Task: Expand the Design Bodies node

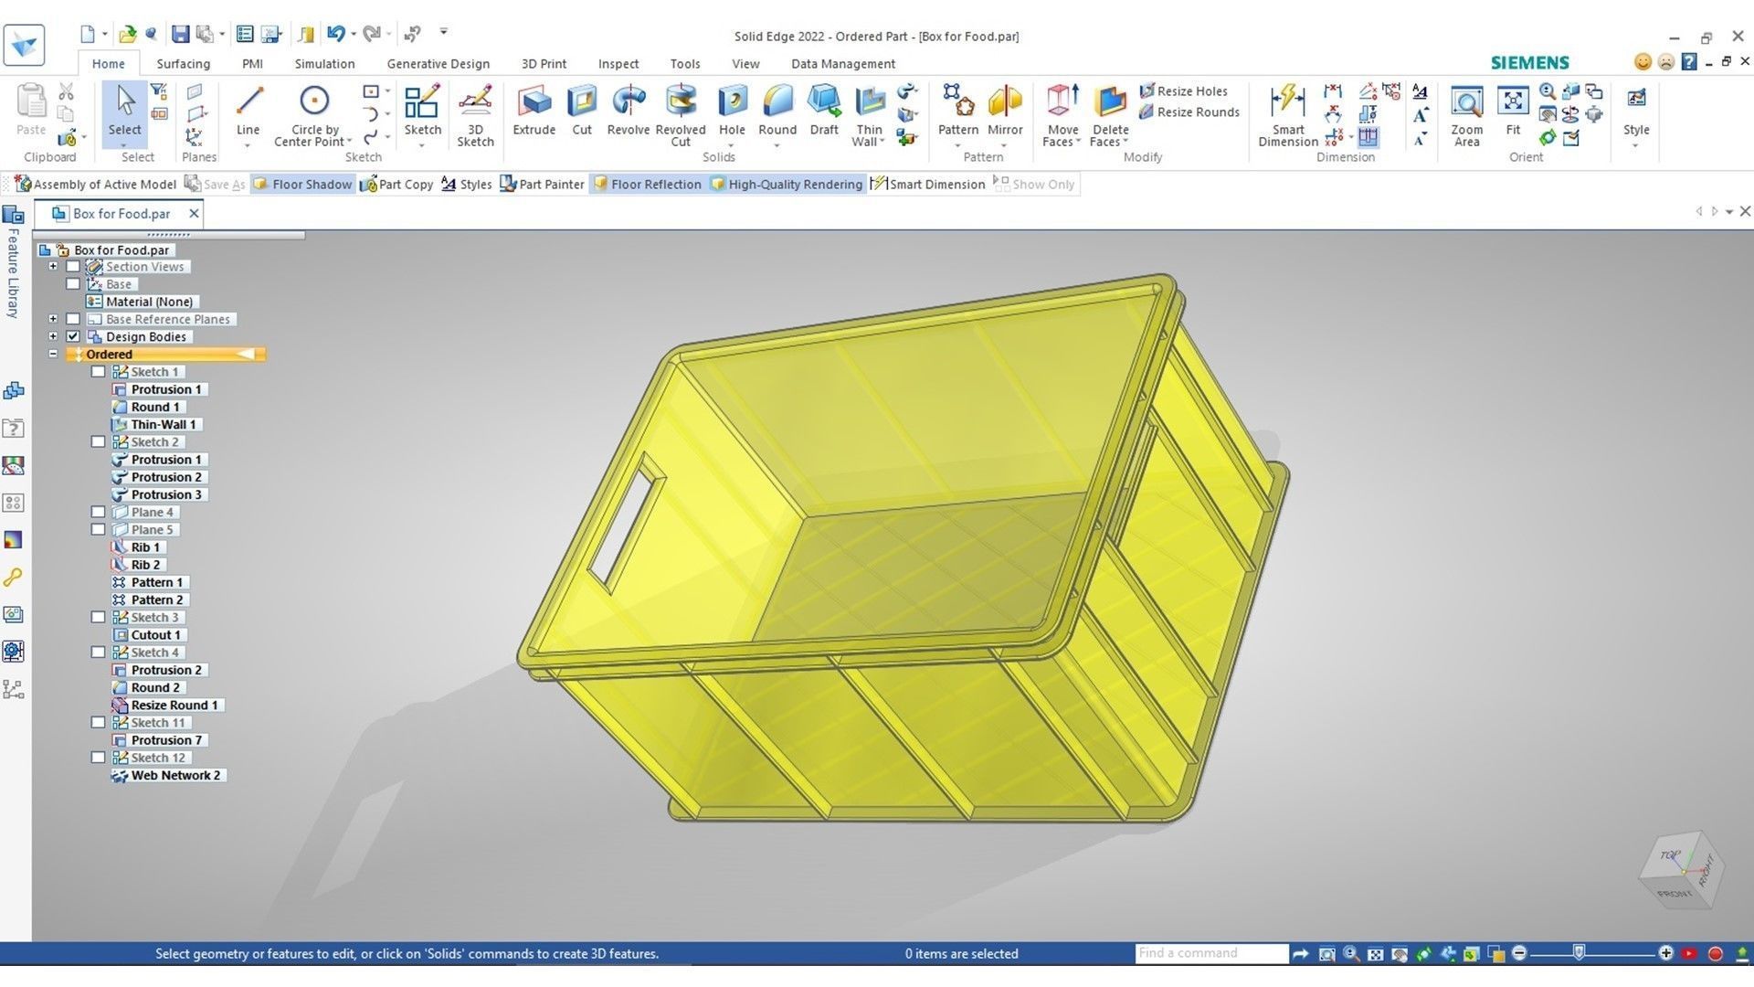Action: click(x=53, y=336)
